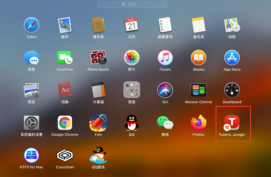
Task: Launch the 计算器 calculator
Action: (x=98, y=90)
